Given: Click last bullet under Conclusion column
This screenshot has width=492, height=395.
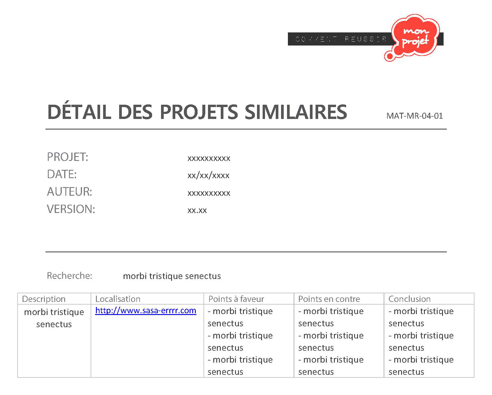Looking at the screenshot, I should pos(421,366).
